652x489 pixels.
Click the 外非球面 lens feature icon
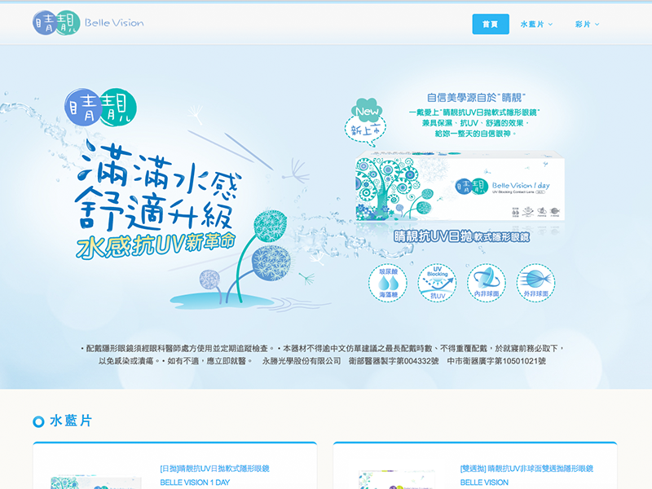[535, 283]
